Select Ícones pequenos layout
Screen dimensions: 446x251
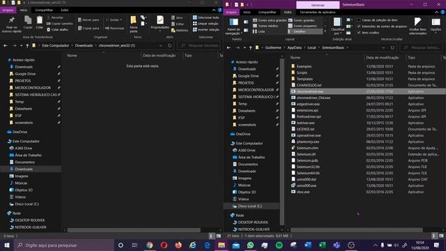[302, 26]
